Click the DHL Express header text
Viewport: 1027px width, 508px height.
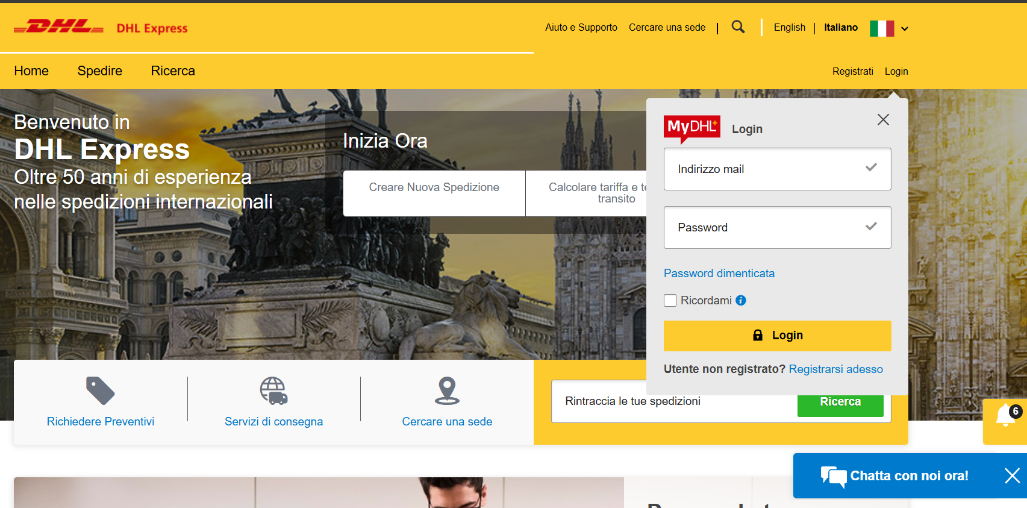tap(152, 28)
